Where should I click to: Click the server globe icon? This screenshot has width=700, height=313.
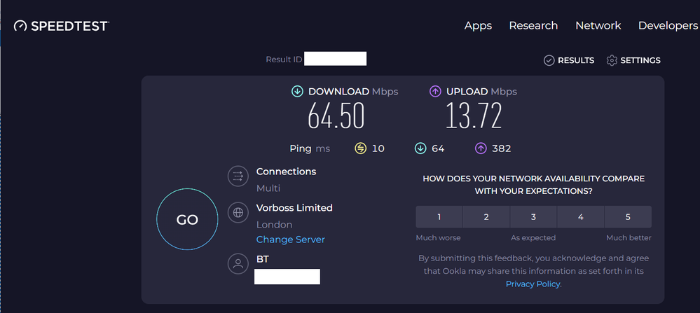click(x=238, y=212)
